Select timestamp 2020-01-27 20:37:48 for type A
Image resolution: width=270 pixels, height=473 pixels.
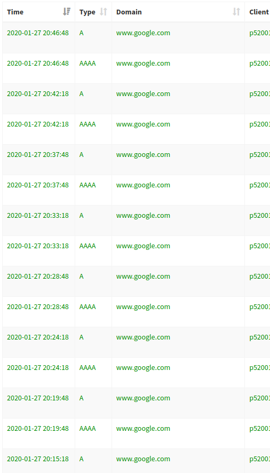pyautogui.click(x=38, y=154)
